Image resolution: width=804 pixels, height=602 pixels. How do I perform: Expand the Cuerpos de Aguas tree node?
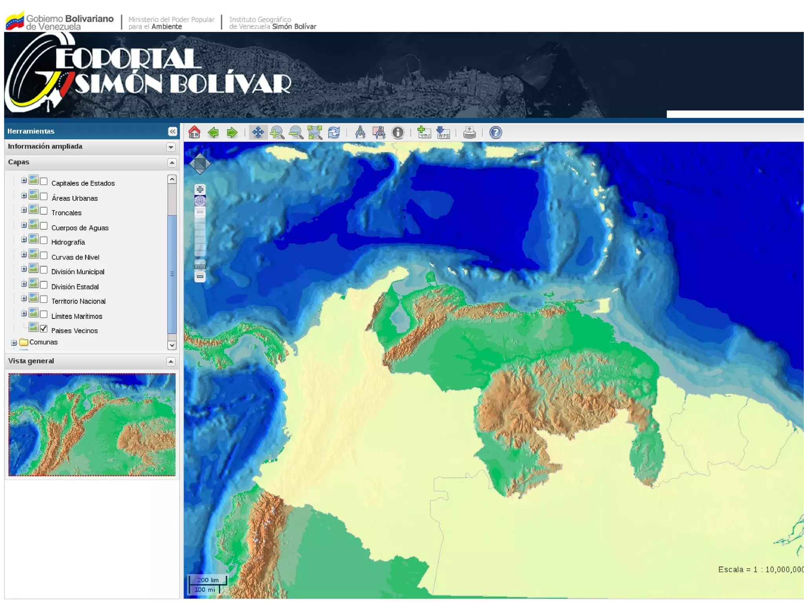(x=24, y=225)
